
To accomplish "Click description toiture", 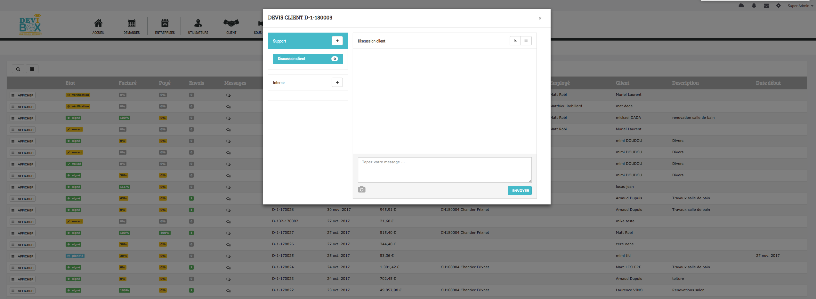I will tap(678, 279).
